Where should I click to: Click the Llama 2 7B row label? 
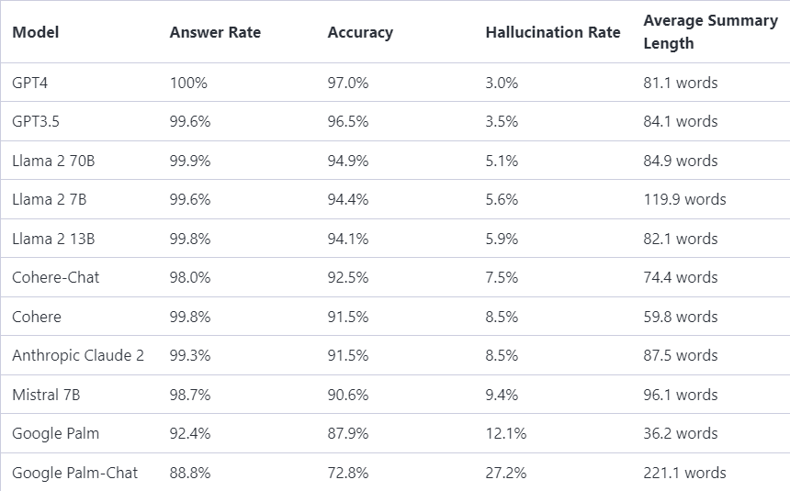click(50, 199)
